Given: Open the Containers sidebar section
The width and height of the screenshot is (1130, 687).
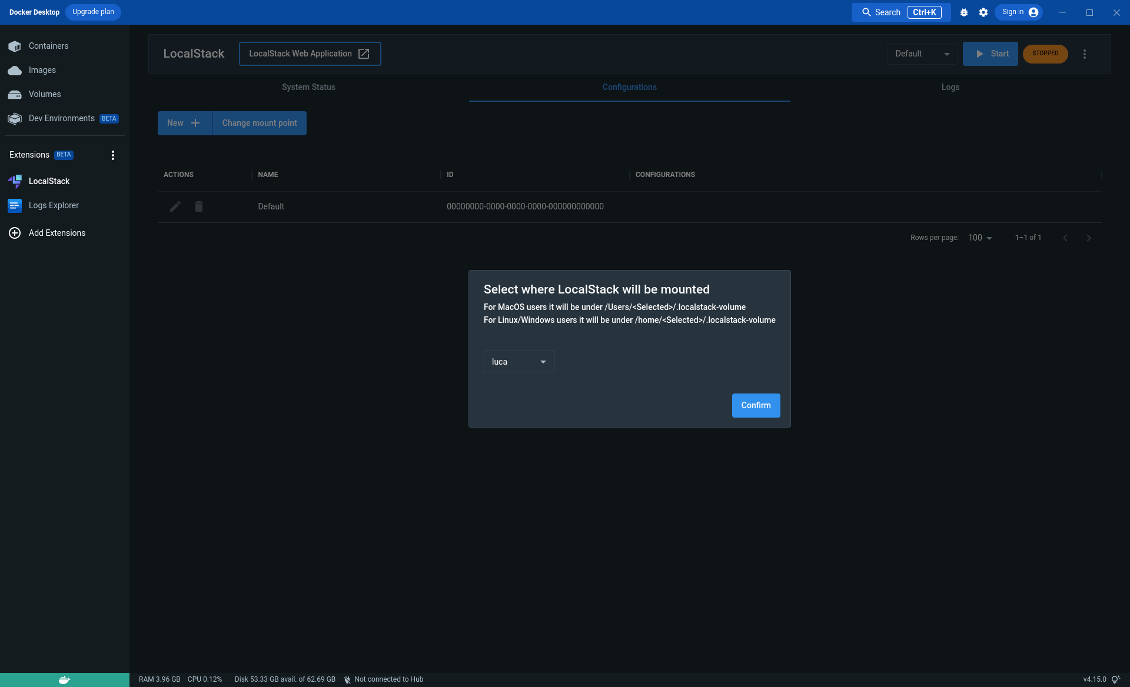Looking at the screenshot, I should [48, 46].
